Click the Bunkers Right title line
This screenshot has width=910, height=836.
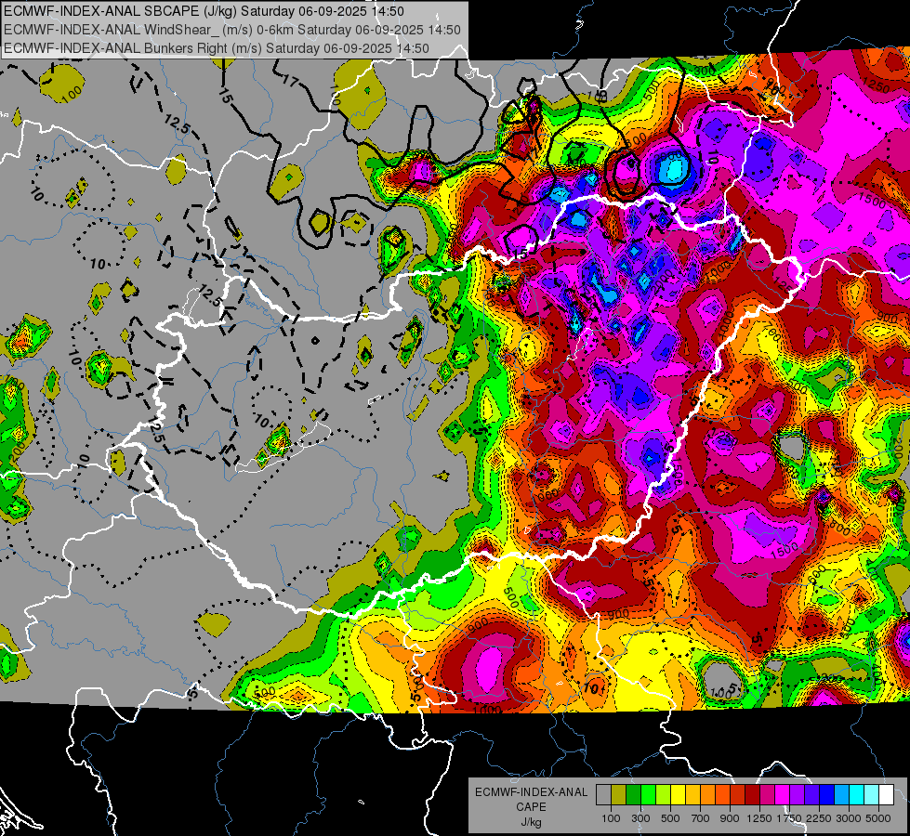pos(217,48)
